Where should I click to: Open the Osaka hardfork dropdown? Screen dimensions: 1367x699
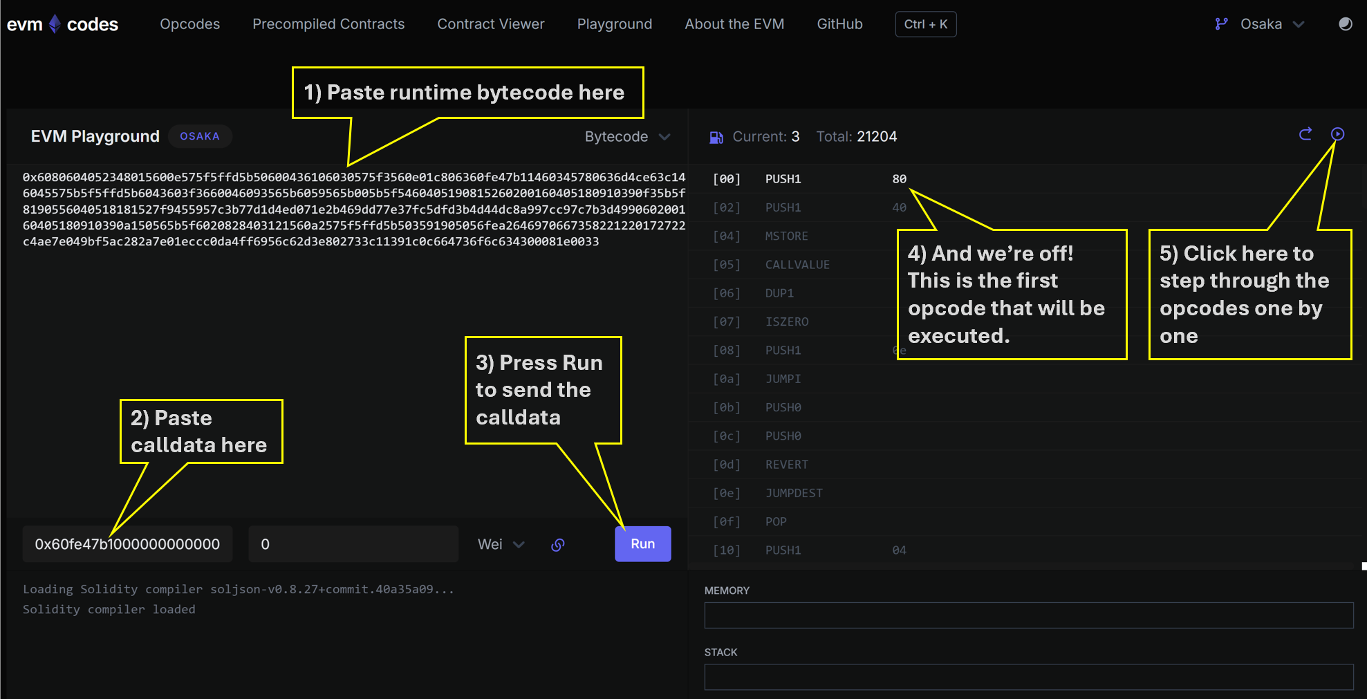tap(1271, 24)
